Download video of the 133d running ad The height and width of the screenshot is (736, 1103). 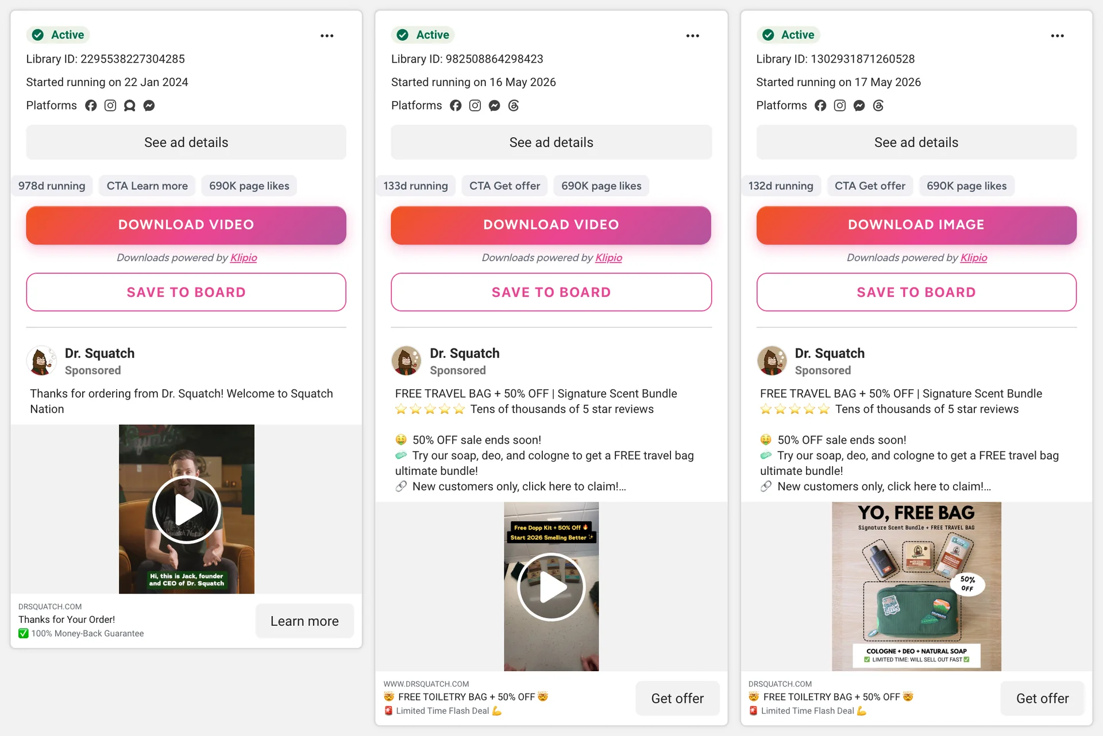pos(551,225)
